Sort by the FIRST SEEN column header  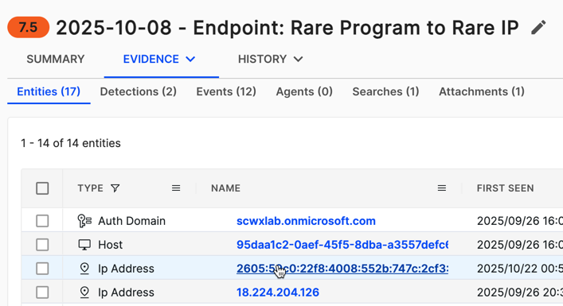[505, 188]
